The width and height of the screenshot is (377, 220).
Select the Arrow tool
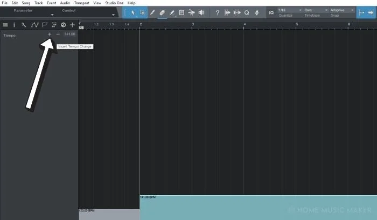point(132,12)
